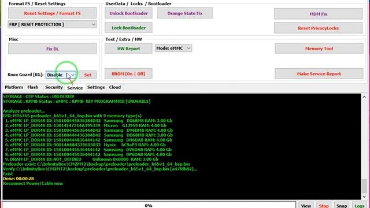This screenshot has width=370, height=208.
Task: Select the Service tab
Action: pos(75,87)
